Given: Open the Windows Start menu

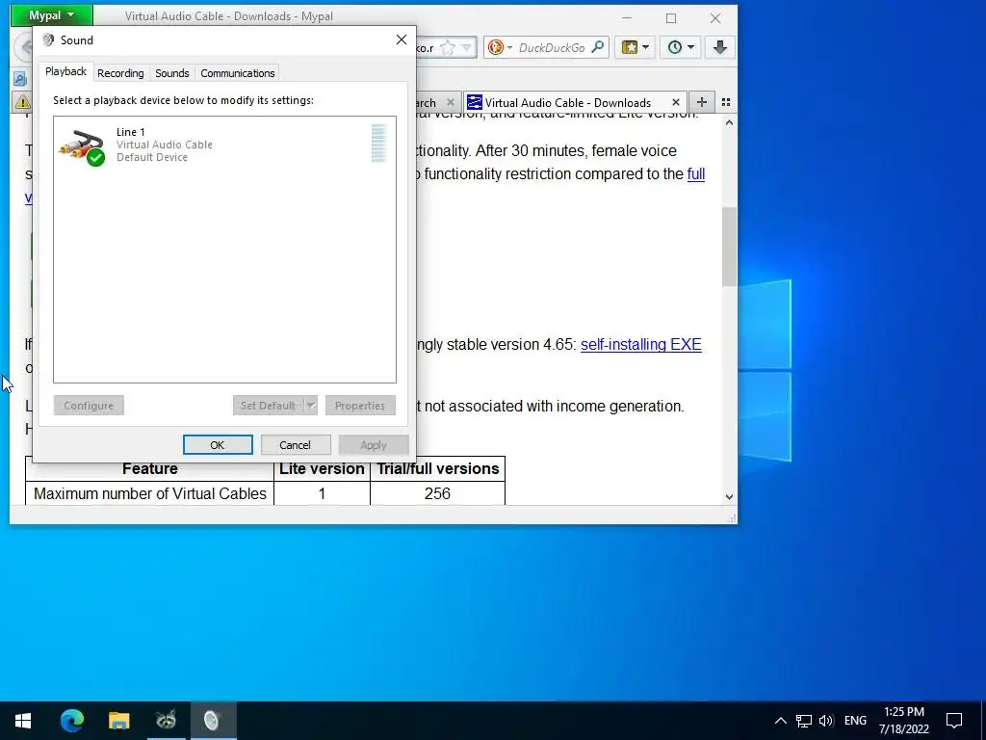Looking at the screenshot, I should (23, 721).
